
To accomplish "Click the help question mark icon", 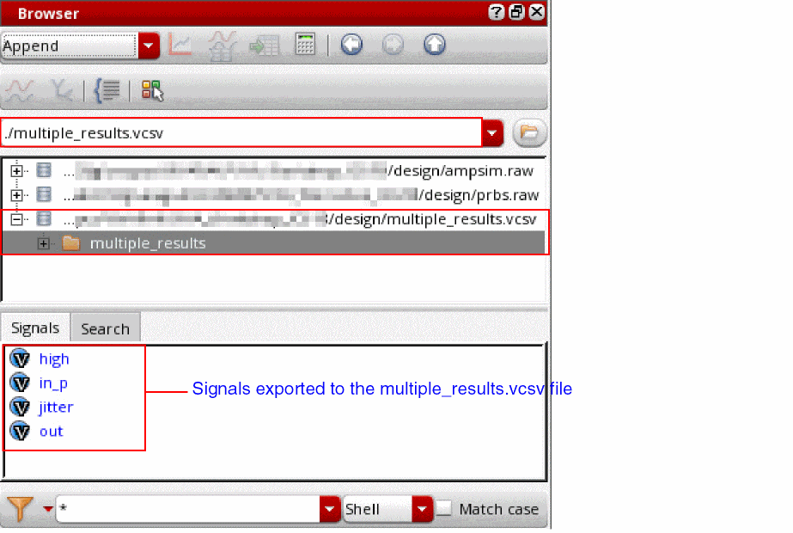I will pos(496,12).
